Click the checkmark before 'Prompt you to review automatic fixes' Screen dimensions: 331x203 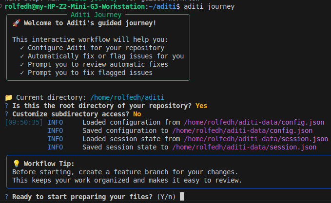pyautogui.click(x=22, y=65)
